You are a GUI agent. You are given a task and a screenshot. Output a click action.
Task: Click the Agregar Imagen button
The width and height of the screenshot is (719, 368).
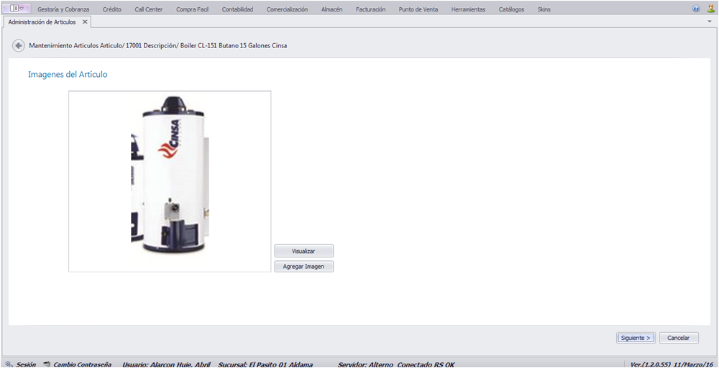[304, 266]
